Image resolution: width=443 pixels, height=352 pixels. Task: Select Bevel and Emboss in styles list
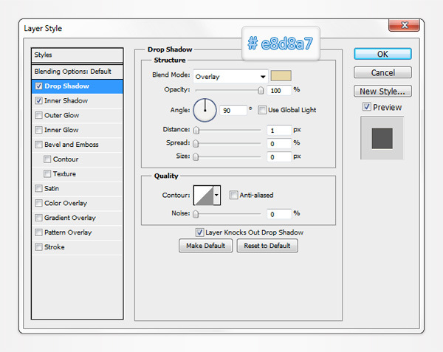(71, 145)
